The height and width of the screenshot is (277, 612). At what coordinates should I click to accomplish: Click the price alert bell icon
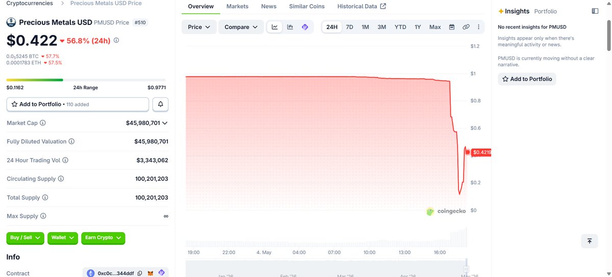[161, 104]
